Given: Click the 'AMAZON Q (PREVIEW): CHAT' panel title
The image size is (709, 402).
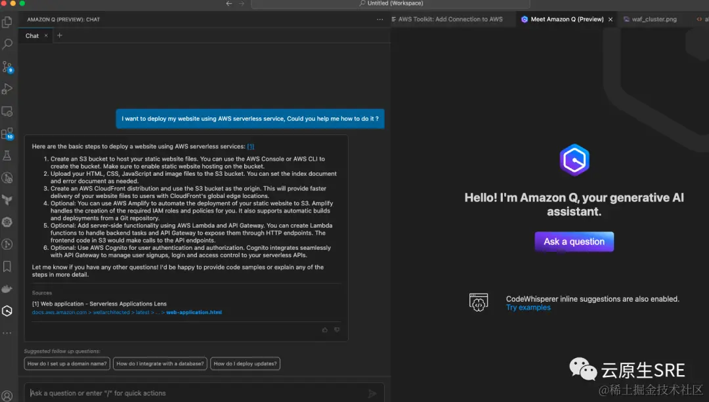Looking at the screenshot, I should [x=63, y=20].
